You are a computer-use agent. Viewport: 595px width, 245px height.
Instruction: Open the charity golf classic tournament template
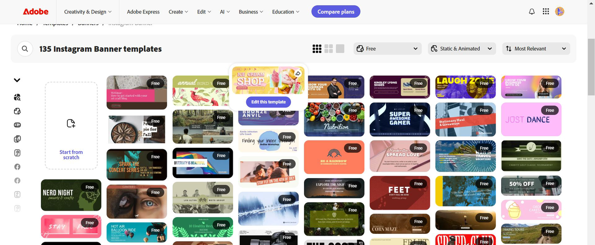point(531,156)
